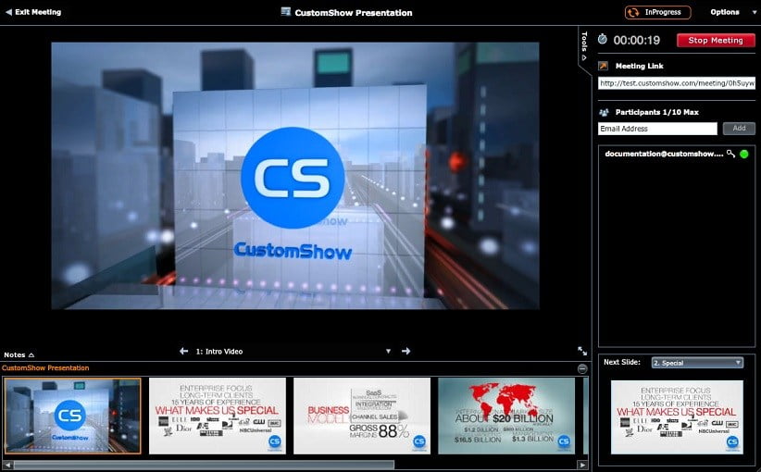Click the CustomShow Presentation tray label
This screenshot has width=761, height=472.
point(45,367)
